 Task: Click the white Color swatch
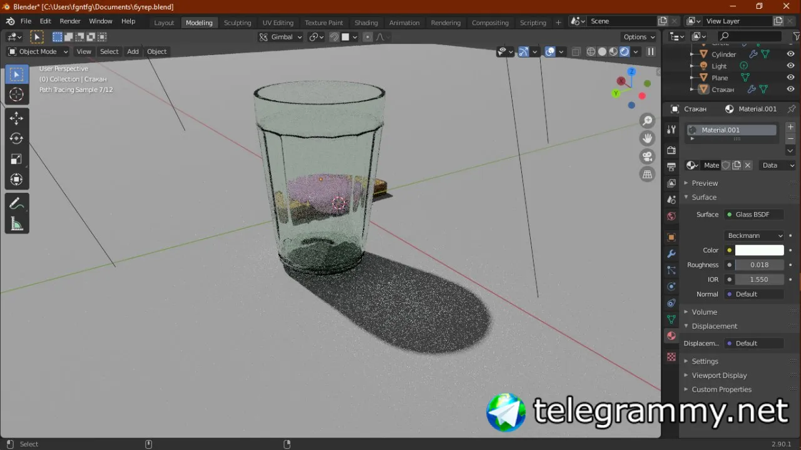tap(759, 250)
